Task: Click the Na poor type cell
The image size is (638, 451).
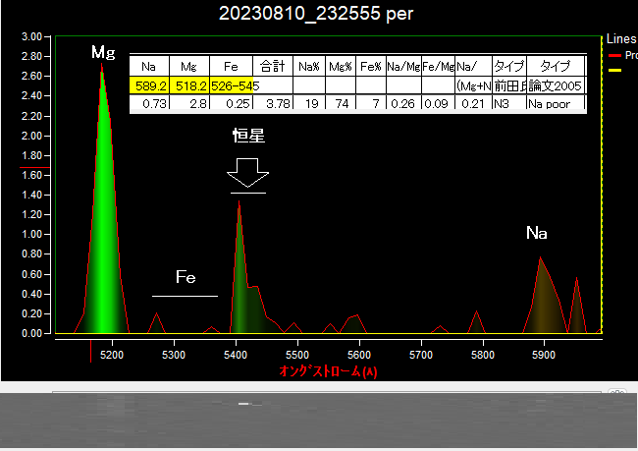Action: pos(556,103)
